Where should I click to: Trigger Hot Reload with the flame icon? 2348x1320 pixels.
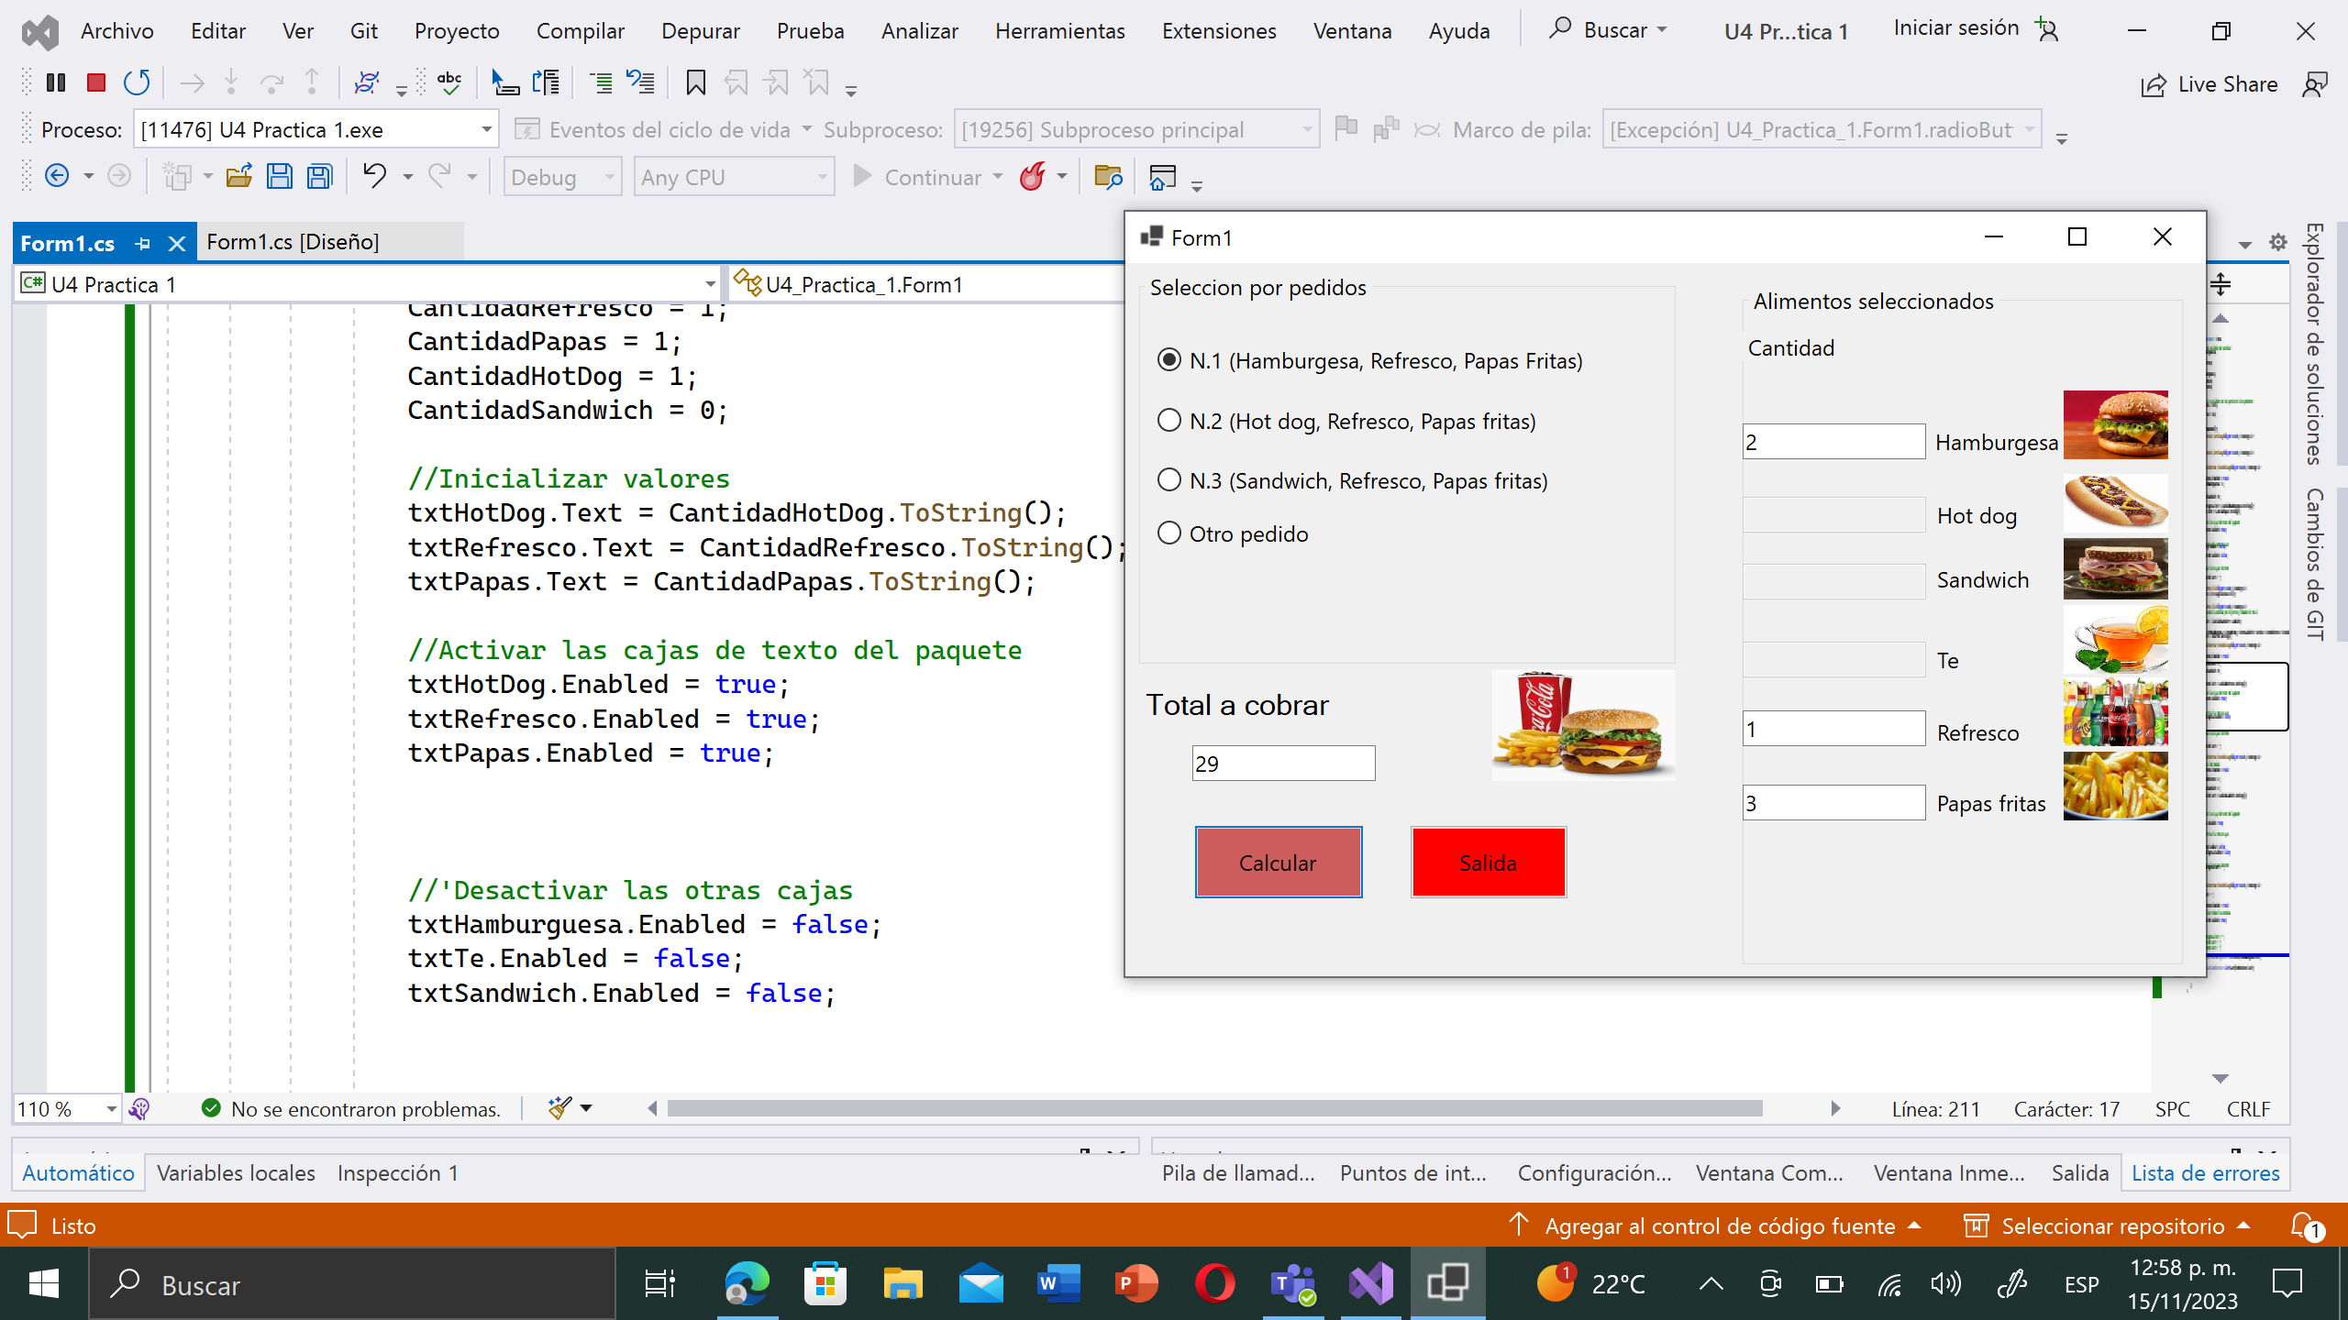point(1035,176)
